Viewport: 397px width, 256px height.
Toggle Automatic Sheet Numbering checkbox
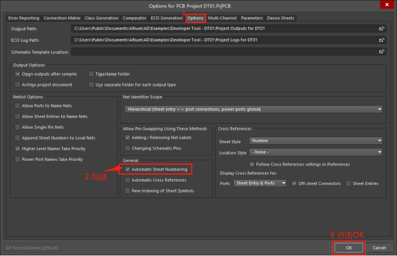coord(127,170)
